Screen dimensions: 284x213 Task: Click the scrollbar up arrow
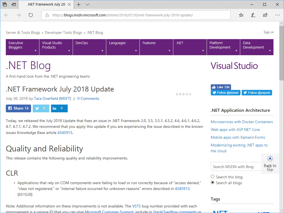pyautogui.click(x=282, y=24)
